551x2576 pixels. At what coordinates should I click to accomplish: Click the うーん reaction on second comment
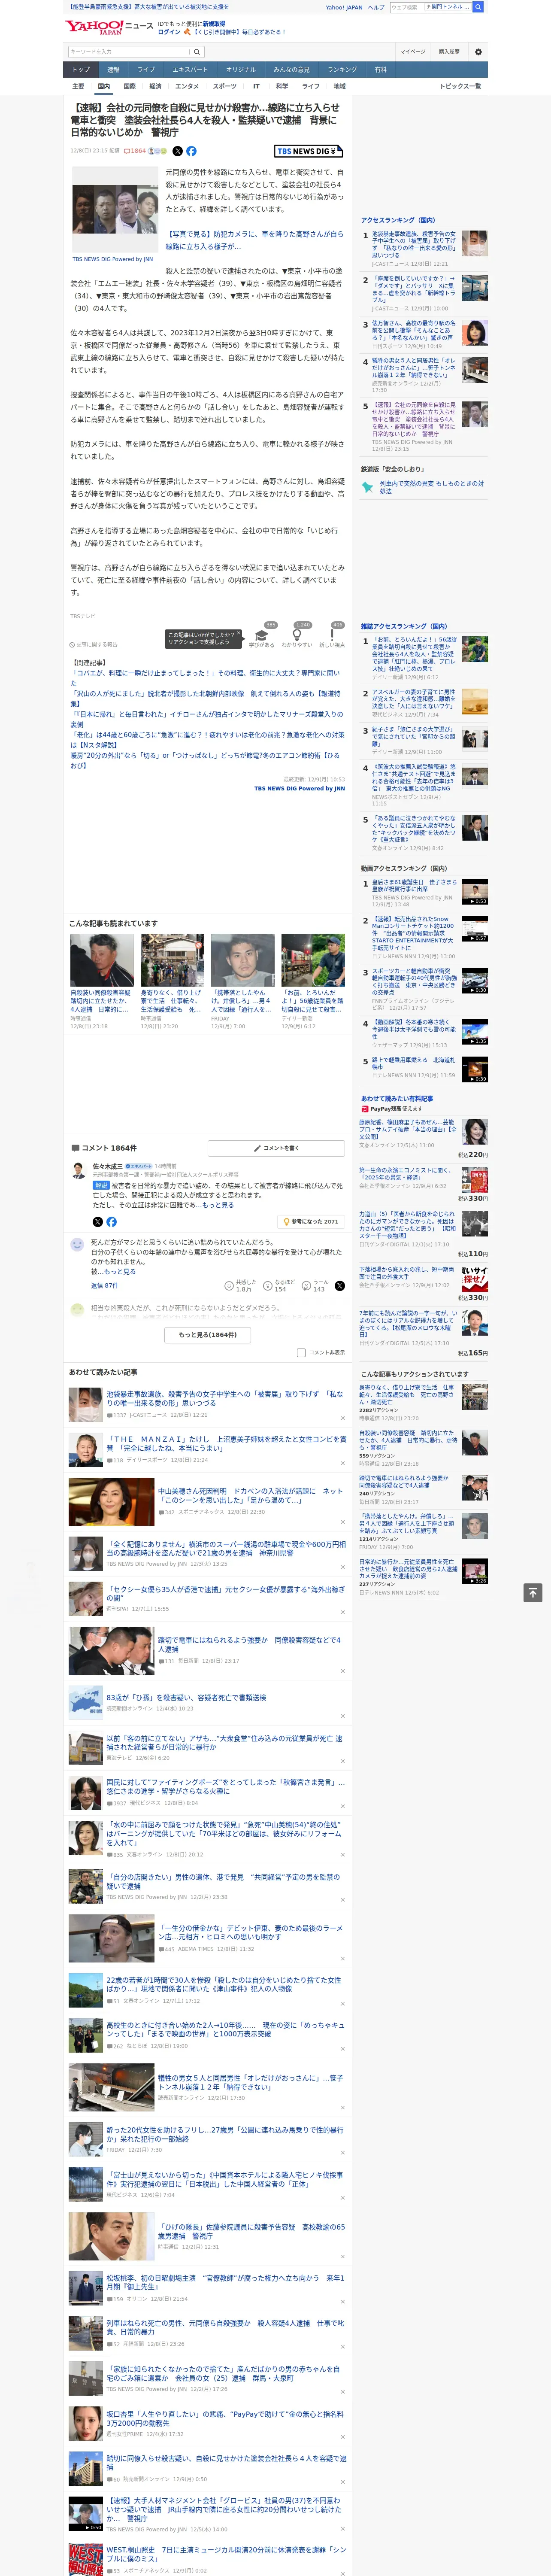point(316,1285)
